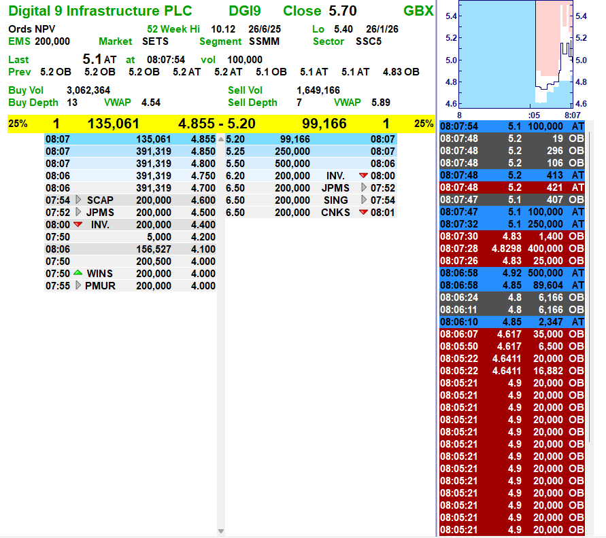Screen dimensions: 606x538
Task: Click the grey triangle beside JPMS bid
Action: point(78,213)
